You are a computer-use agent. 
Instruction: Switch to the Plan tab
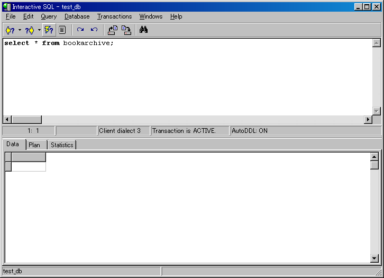34,145
